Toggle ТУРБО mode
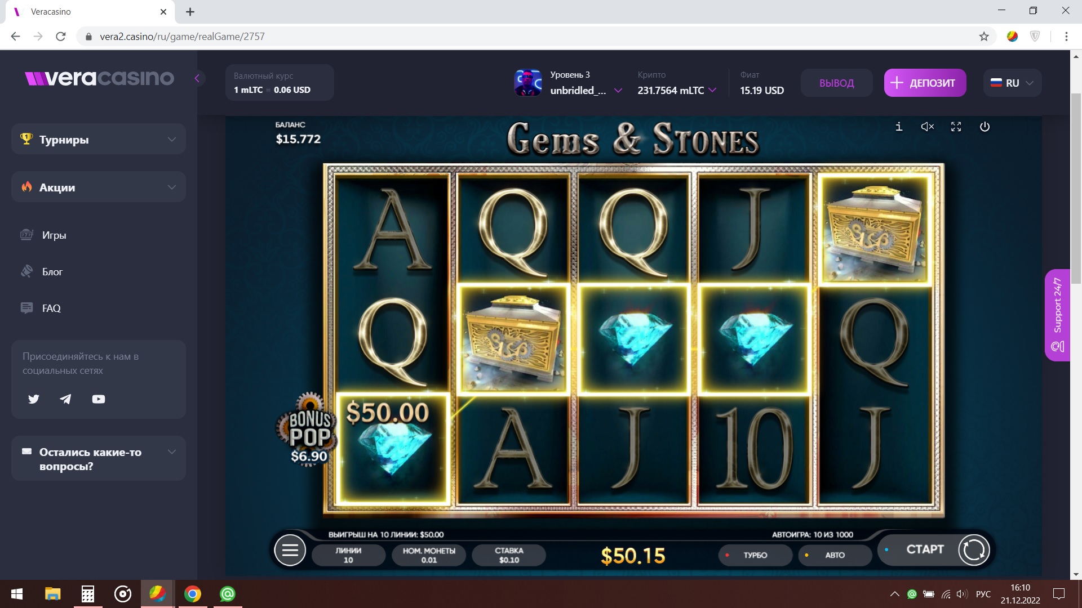The width and height of the screenshot is (1082, 608). pyautogui.click(x=755, y=555)
